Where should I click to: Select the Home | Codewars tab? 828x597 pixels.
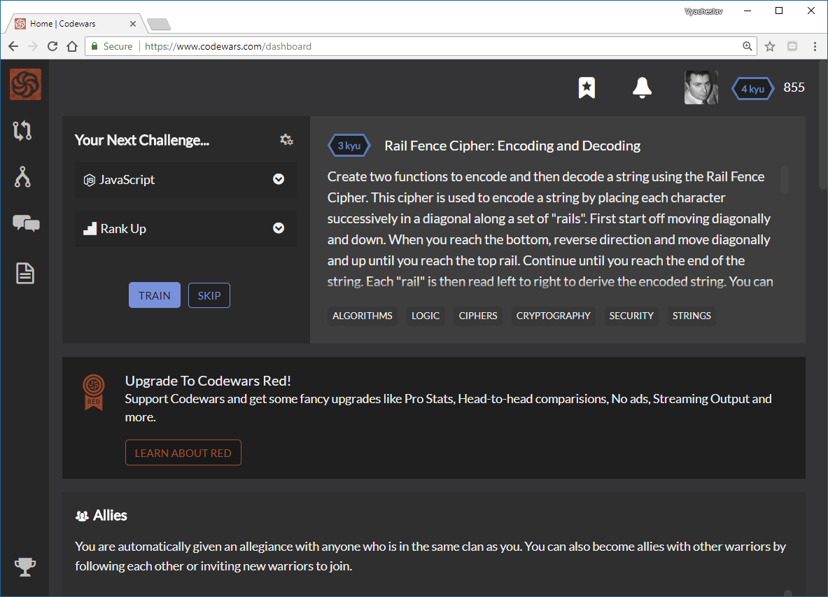[74, 24]
